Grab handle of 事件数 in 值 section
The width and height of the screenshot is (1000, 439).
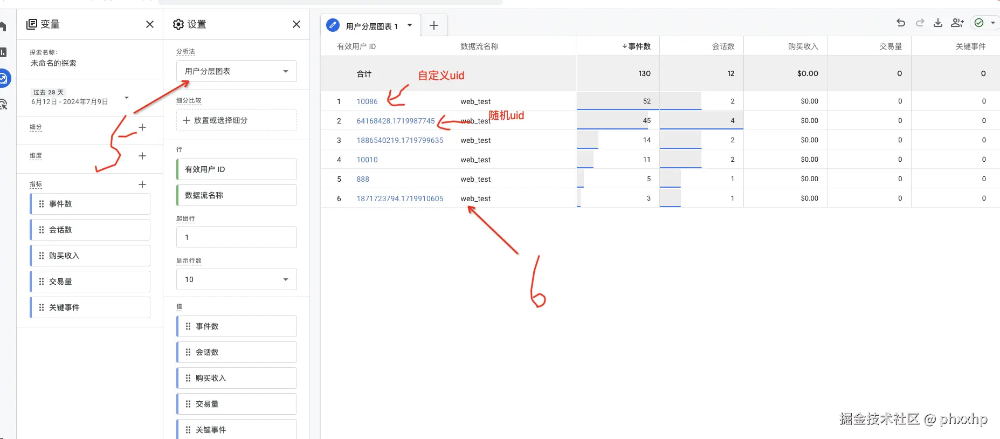[188, 326]
